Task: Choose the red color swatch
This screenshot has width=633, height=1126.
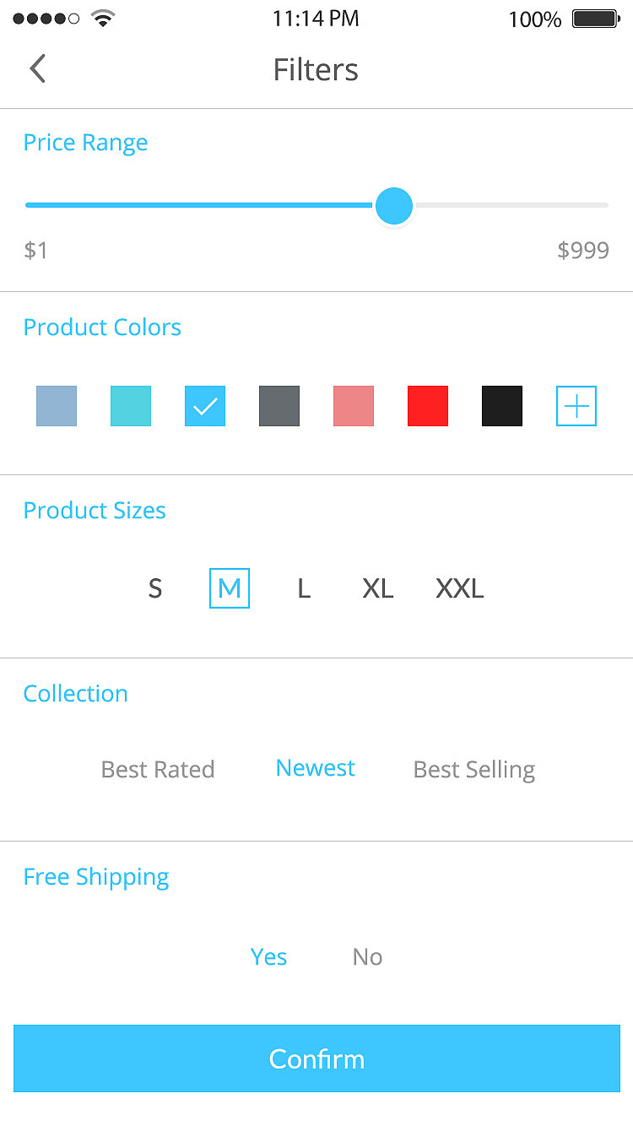Action: coord(428,406)
